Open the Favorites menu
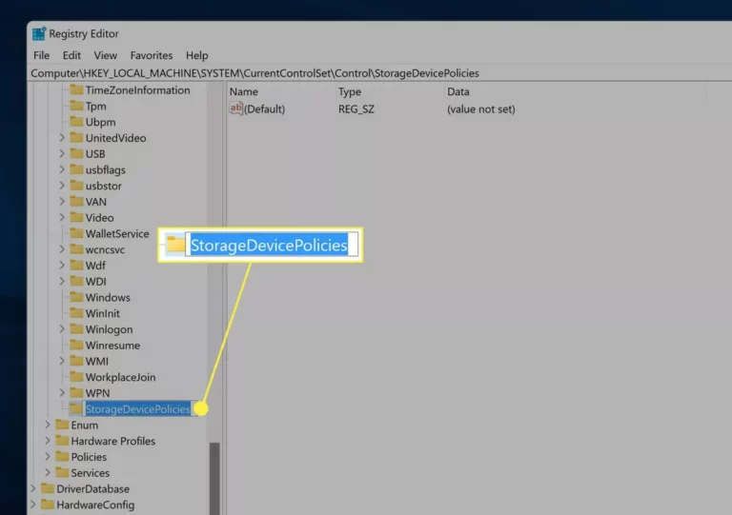Viewport: 732px width, 515px height. pyautogui.click(x=152, y=55)
